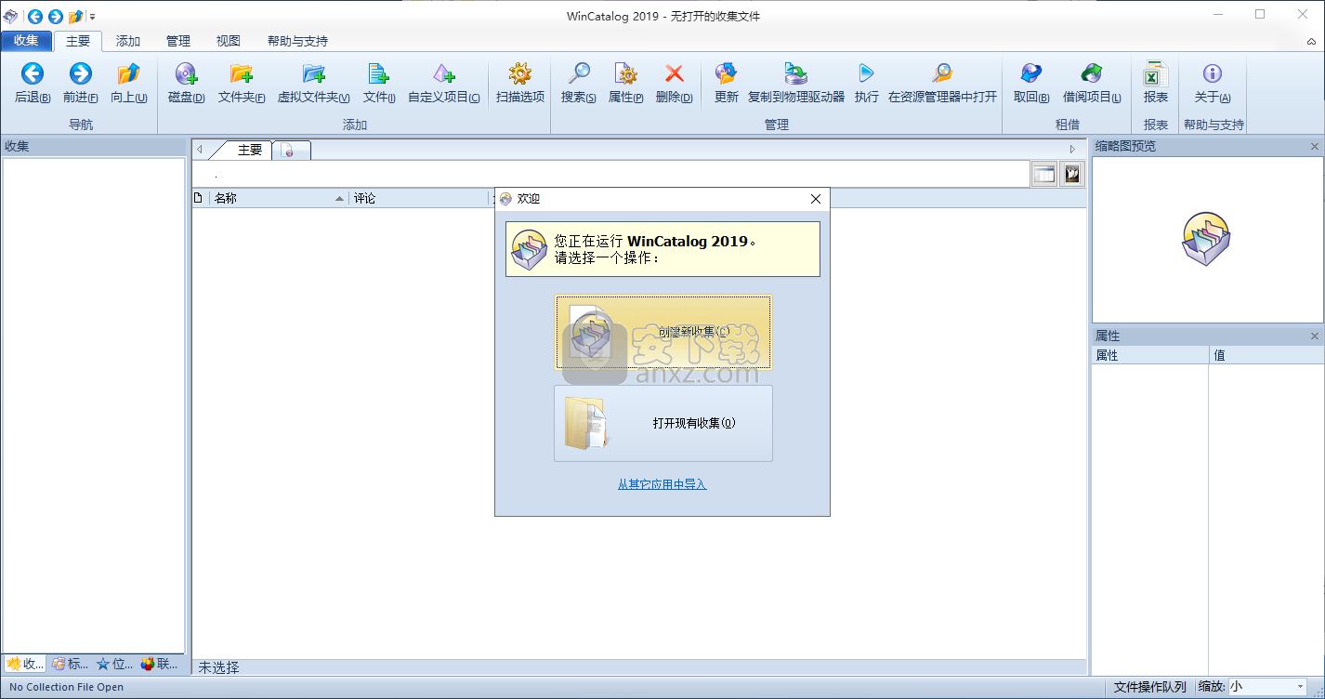Close the 欢迎 welcome dialog

click(816, 199)
